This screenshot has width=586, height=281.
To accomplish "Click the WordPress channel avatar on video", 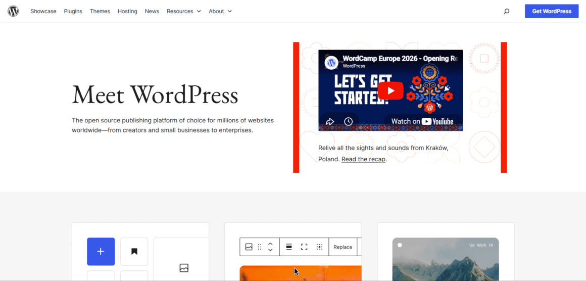I will coord(331,62).
